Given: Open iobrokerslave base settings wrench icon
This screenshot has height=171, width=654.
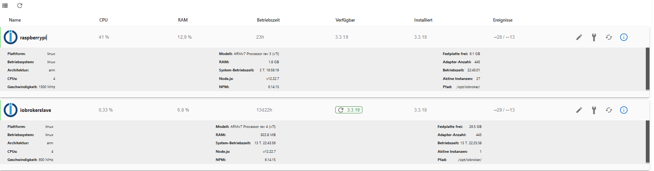Looking at the screenshot, I should click(x=594, y=110).
